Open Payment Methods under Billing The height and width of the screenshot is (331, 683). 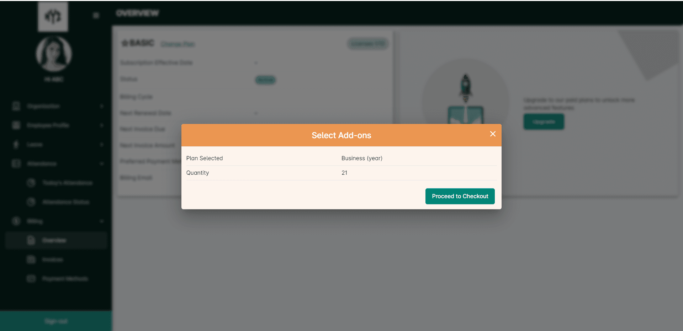tap(65, 279)
